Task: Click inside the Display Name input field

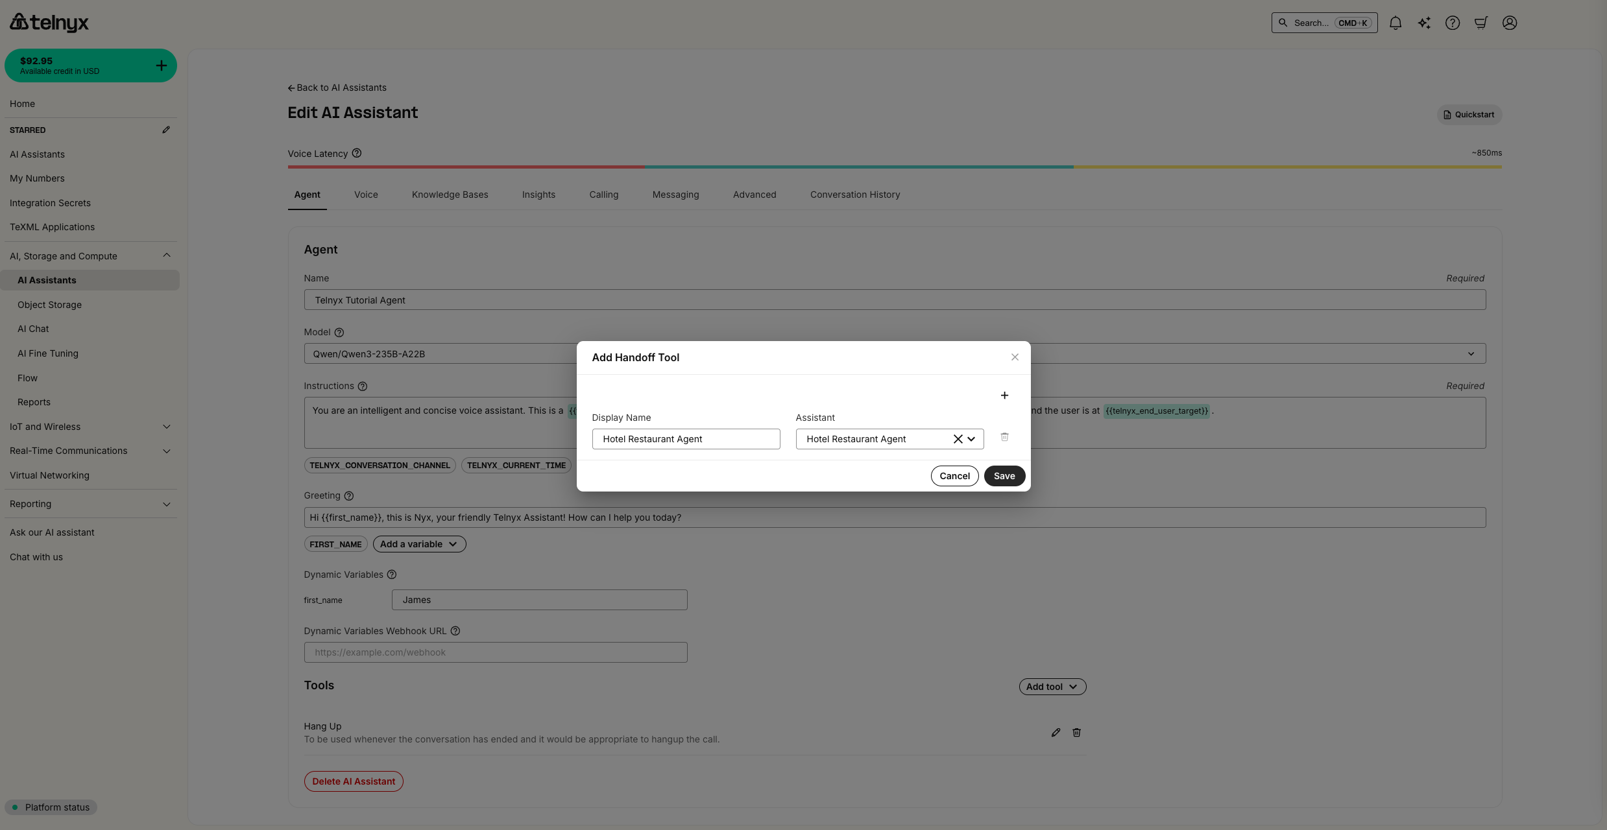Action: click(686, 439)
